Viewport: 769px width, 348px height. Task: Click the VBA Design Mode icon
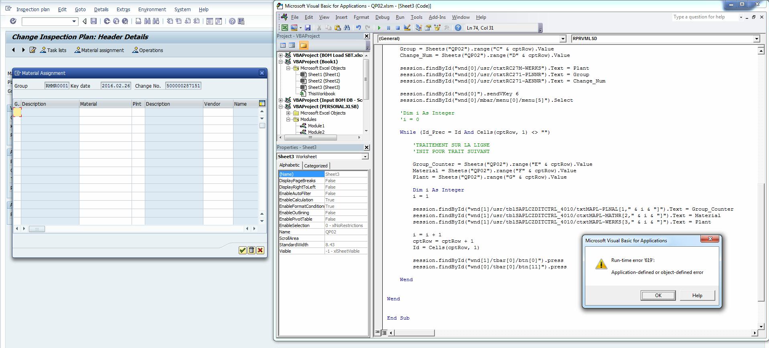point(407,28)
